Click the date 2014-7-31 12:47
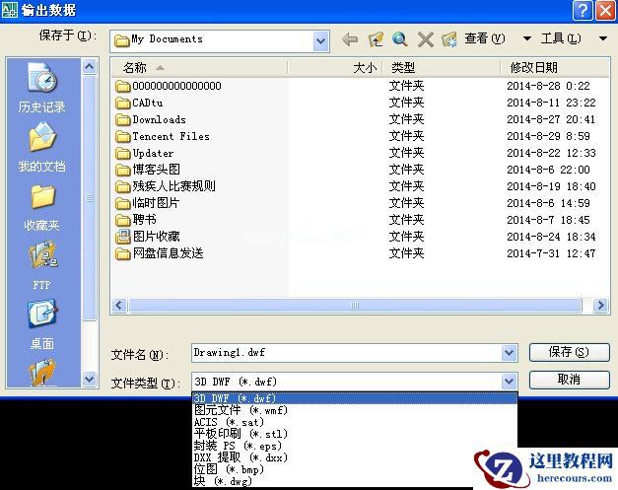 [x=551, y=253]
